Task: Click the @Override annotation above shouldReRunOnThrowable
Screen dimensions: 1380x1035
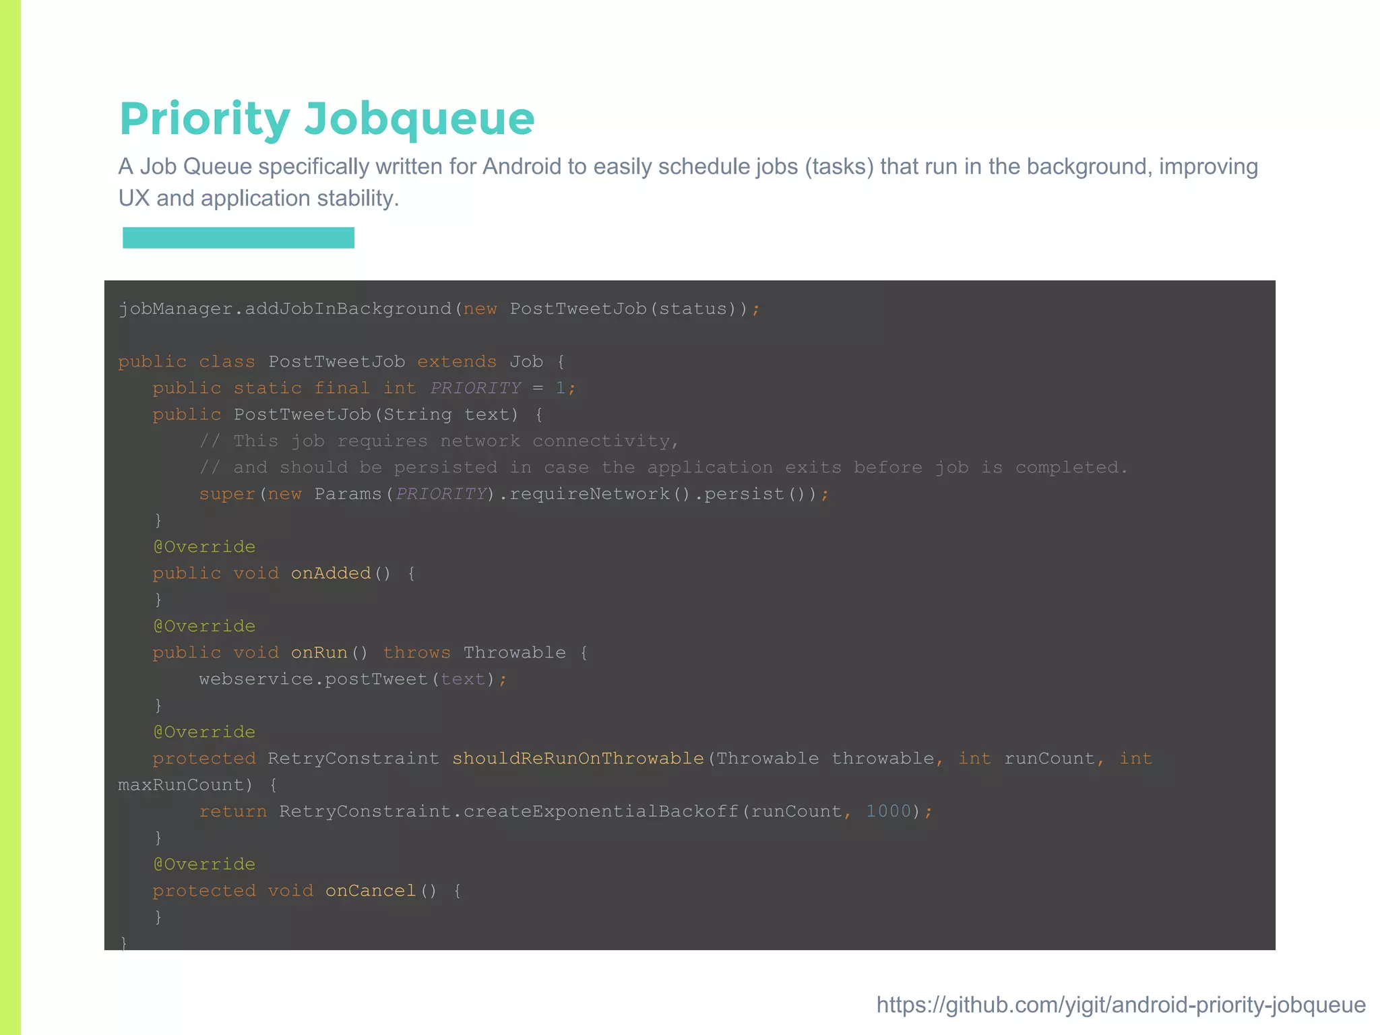Action: [204, 732]
